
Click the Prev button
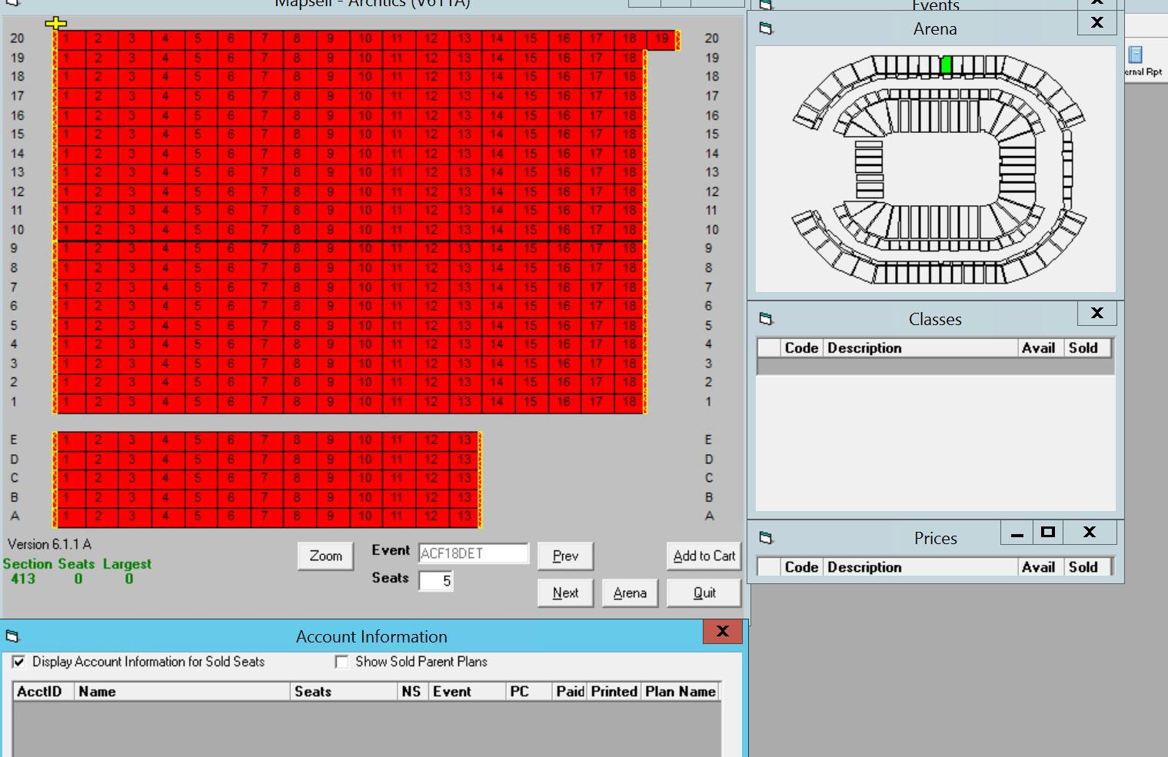click(x=565, y=556)
